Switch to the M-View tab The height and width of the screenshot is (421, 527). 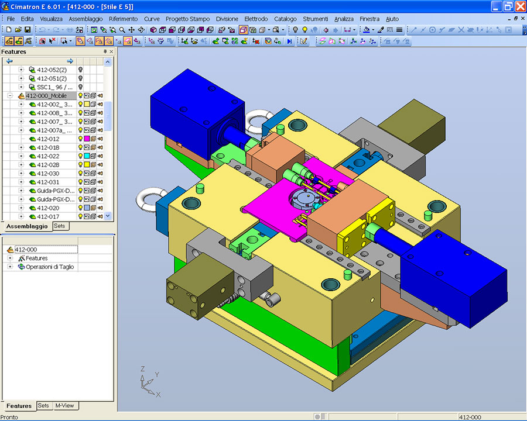[64, 406]
